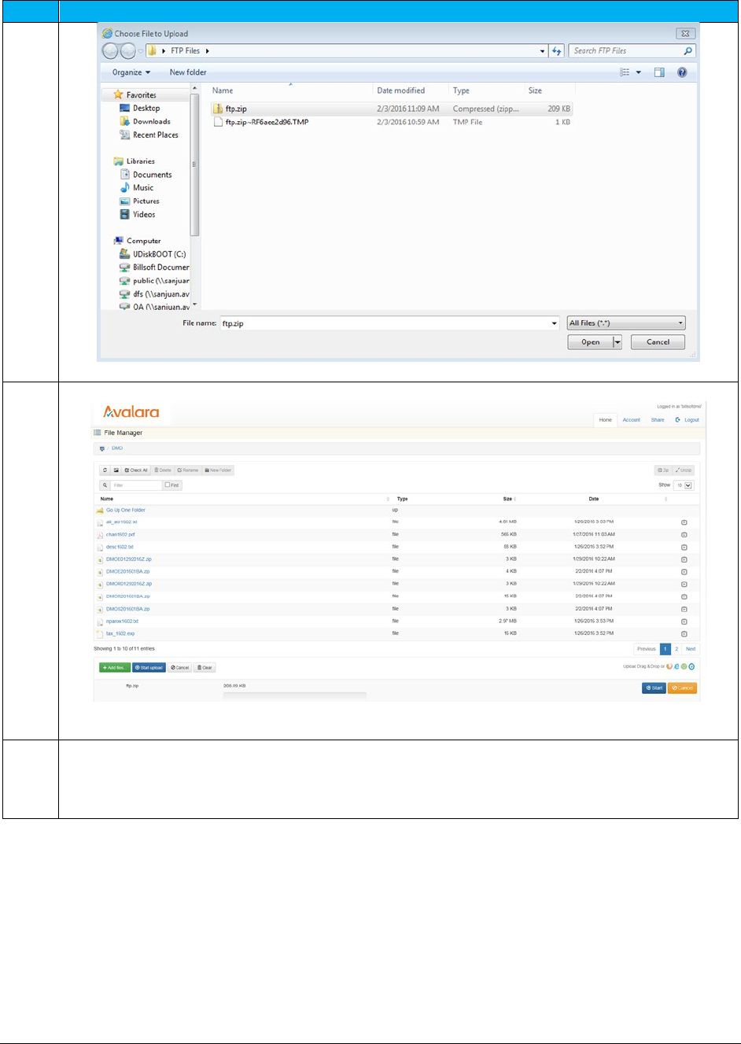741x1044 pixels.
Task: Click the DMO breadcrumb link
Action: tap(117, 448)
